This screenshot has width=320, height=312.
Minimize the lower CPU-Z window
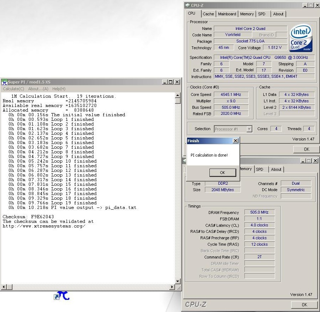(x=303, y=161)
